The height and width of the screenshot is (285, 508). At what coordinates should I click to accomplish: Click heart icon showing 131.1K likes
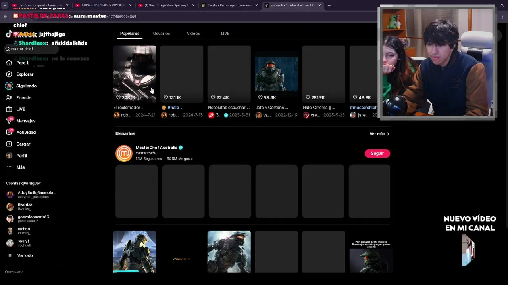pos(166,97)
